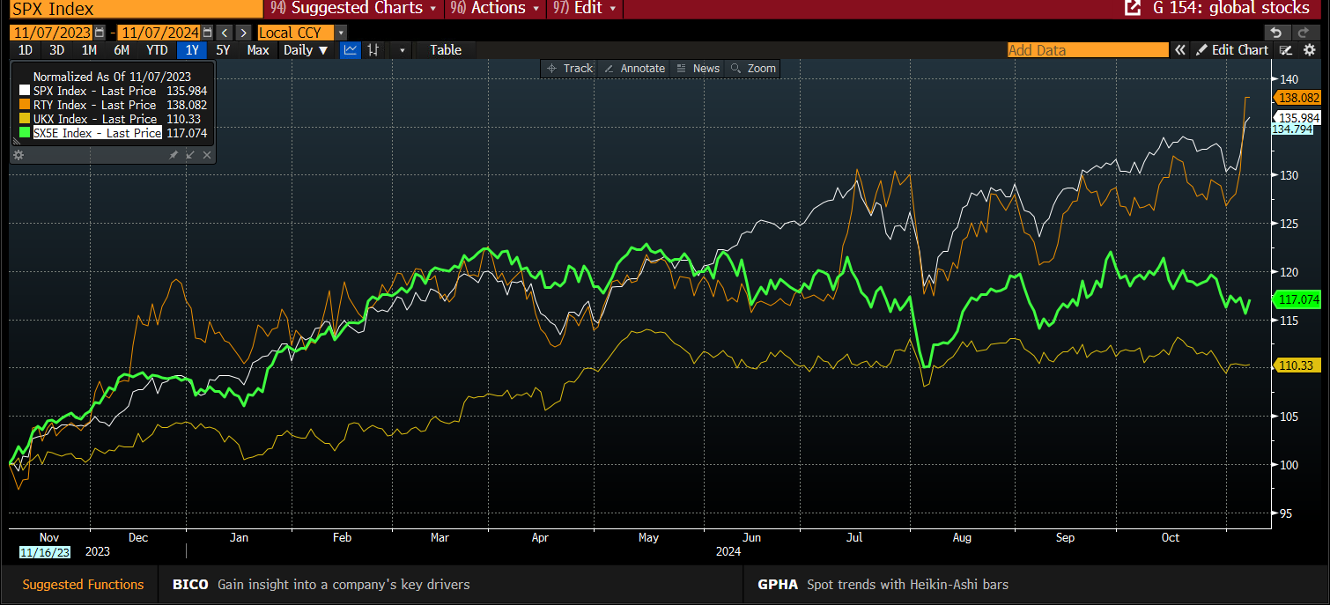Click the Edit Chart button
This screenshot has width=1330, height=605.
point(1232,50)
